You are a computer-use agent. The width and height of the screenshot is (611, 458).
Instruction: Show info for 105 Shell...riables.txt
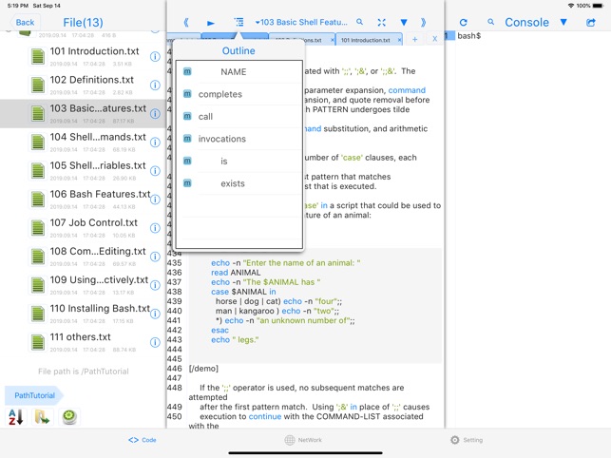point(155,171)
